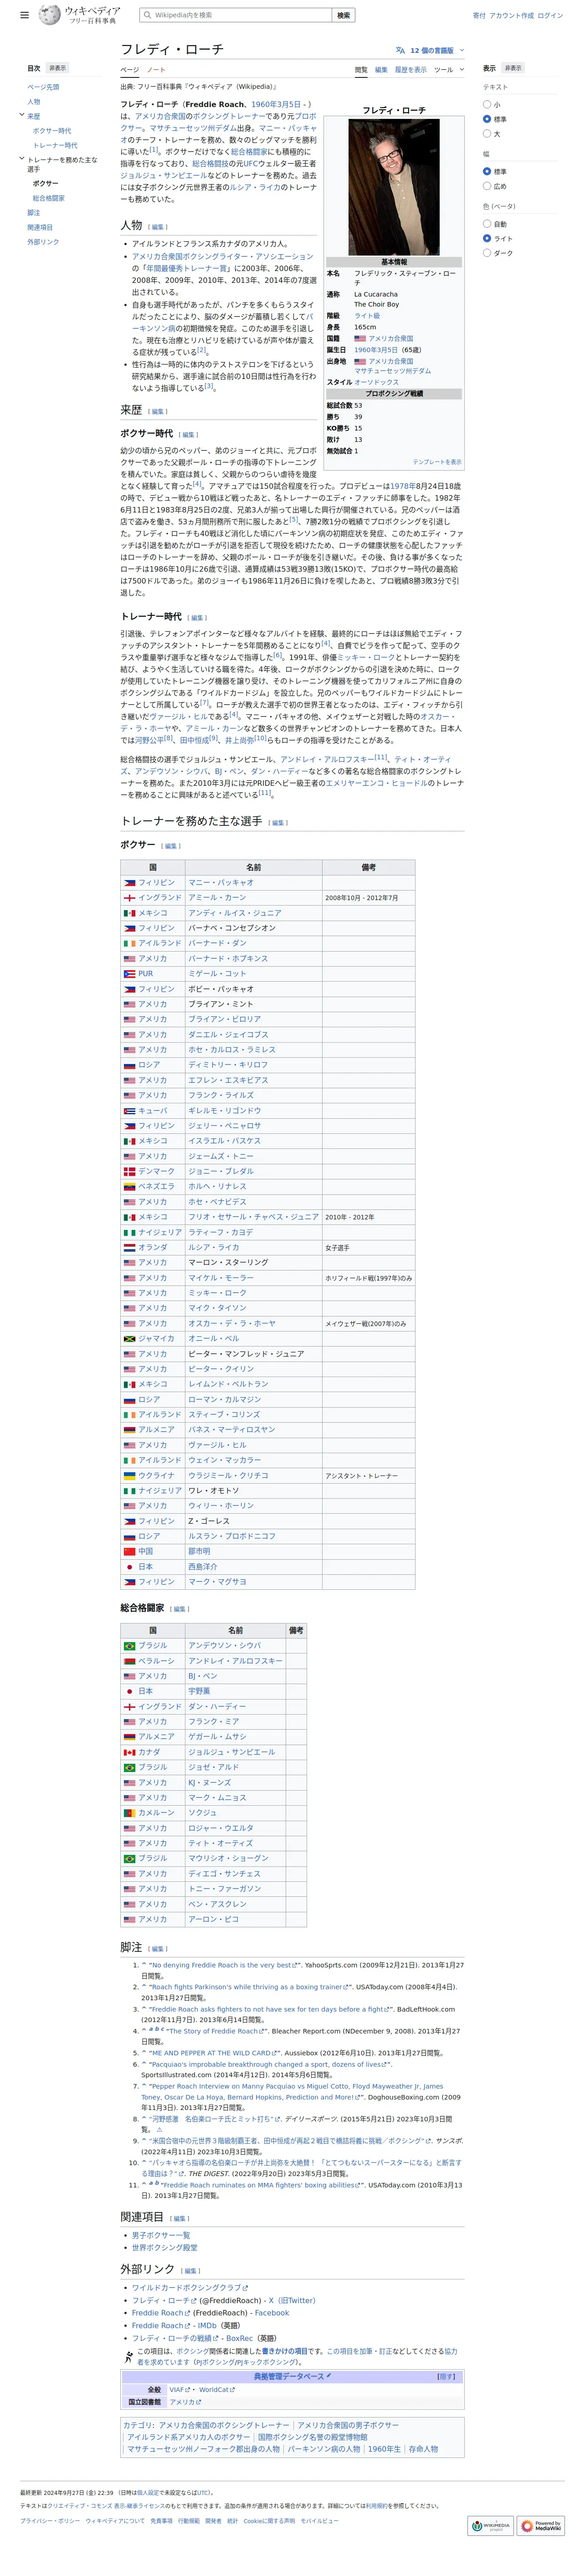Open the ワイルドカードボクシングクラブ external link
This screenshot has height=2576, width=585.
coord(190,2288)
